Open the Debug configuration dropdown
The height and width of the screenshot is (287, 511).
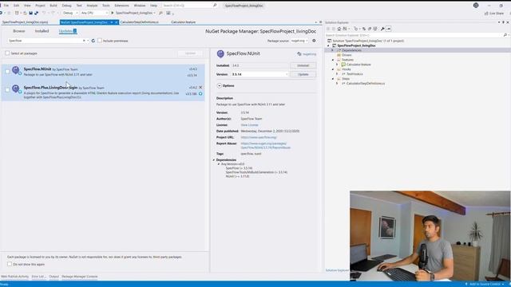pos(70,13)
